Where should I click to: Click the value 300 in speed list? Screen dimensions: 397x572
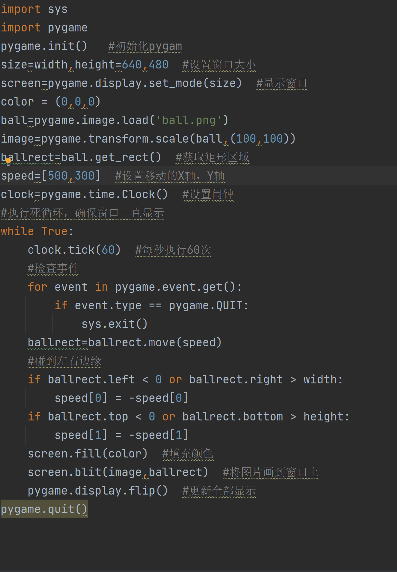pos(84,176)
